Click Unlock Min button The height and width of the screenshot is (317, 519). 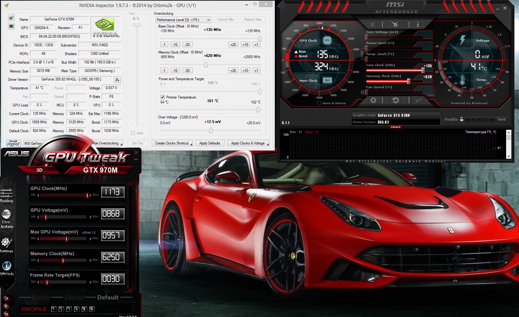pyautogui.click(x=225, y=20)
